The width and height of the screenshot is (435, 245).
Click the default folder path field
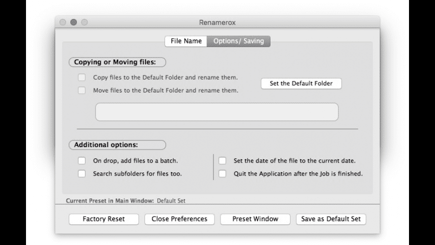(216, 112)
